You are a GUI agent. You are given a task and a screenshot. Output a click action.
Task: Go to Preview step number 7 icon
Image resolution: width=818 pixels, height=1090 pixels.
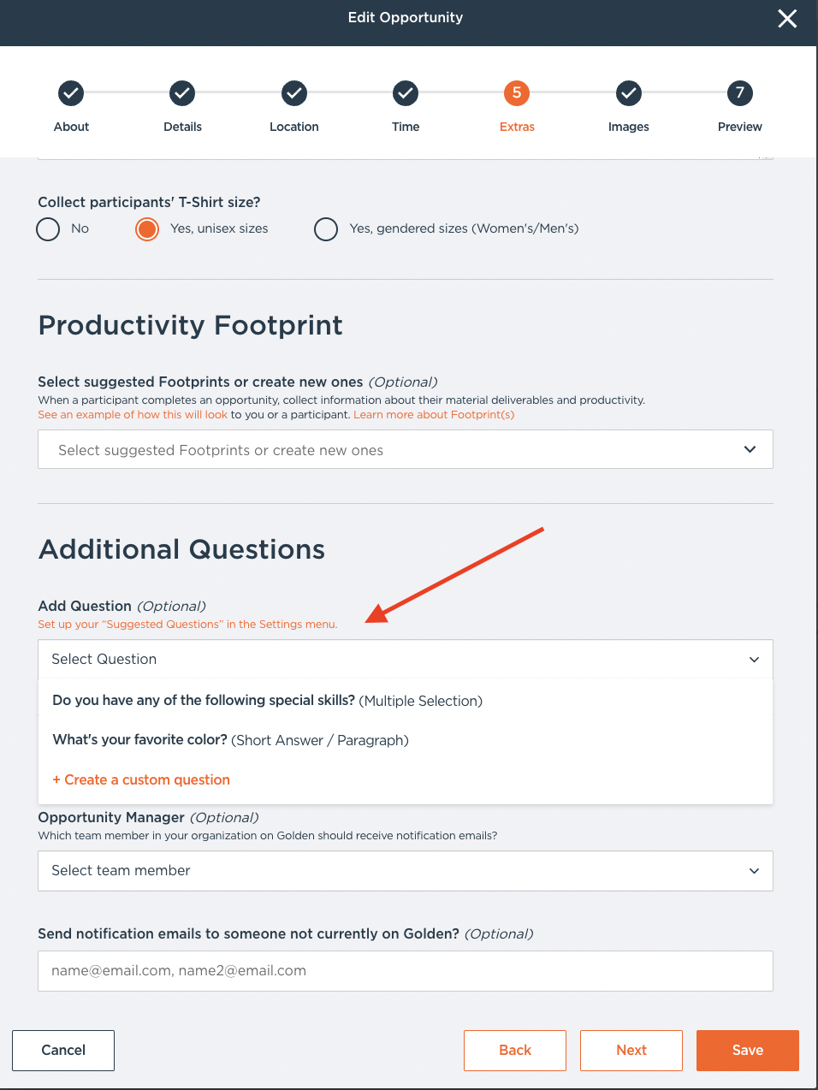click(x=740, y=93)
